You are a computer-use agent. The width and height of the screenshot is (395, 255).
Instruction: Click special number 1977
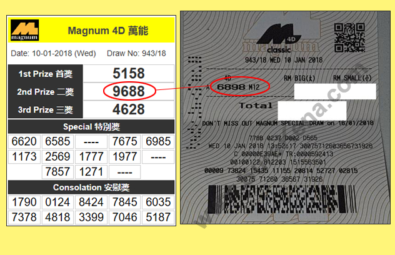point(125,157)
